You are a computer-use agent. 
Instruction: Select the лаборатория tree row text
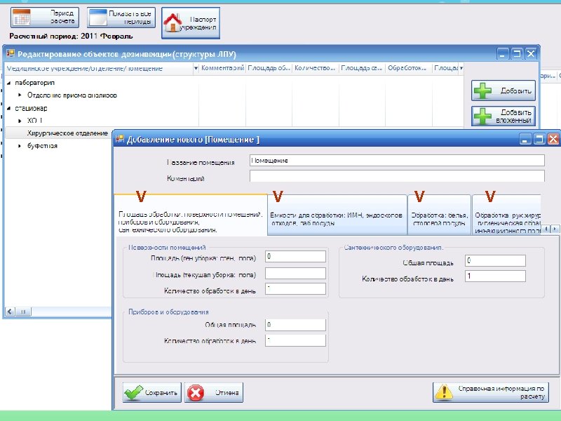34,83
